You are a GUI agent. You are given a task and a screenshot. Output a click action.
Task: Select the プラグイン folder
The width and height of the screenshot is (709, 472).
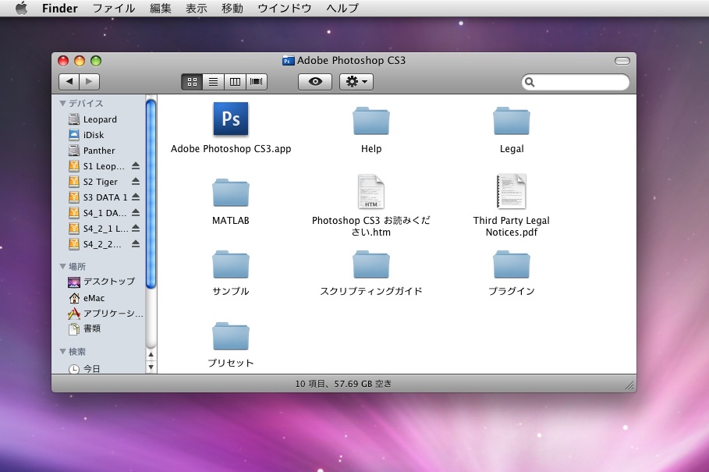click(512, 264)
